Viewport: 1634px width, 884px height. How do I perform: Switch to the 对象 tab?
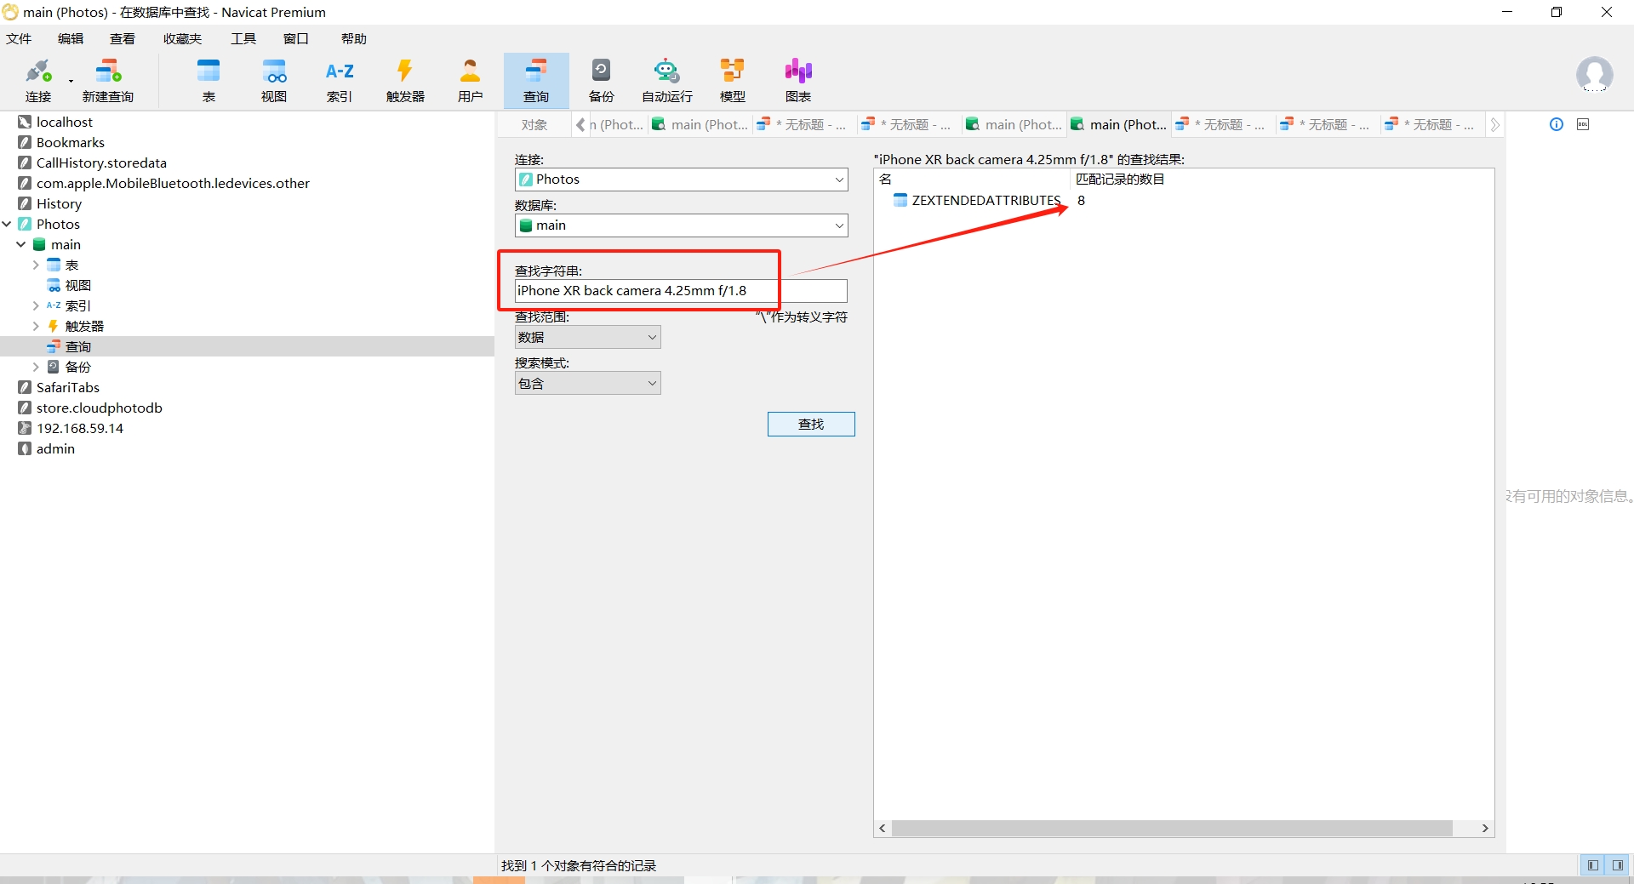(x=534, y=124)
